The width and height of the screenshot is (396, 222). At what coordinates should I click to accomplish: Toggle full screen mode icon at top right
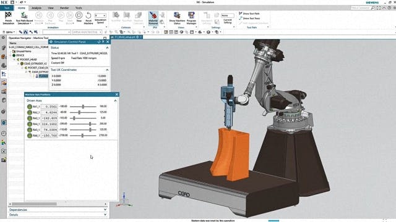click(x=379, y=8)
